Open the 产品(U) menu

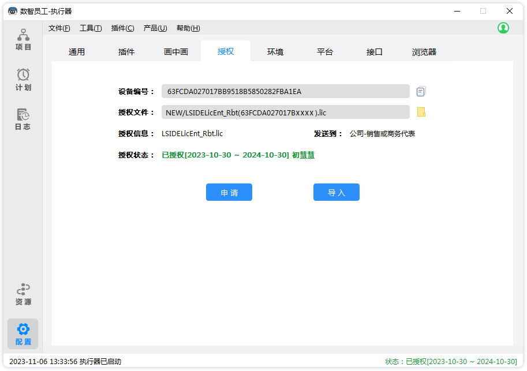pos(155,28)
